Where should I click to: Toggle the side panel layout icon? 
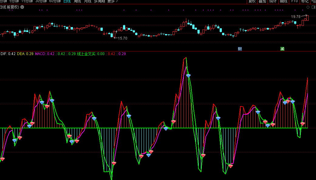tap(313, 7)
